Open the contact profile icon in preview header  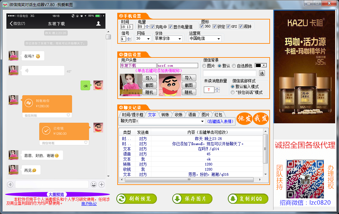pyautogui.click(x=98, y=24)
